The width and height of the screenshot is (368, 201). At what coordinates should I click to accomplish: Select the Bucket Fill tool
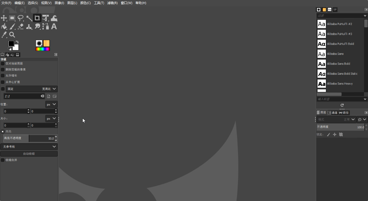pyautogui.click(x=4, y=27)
